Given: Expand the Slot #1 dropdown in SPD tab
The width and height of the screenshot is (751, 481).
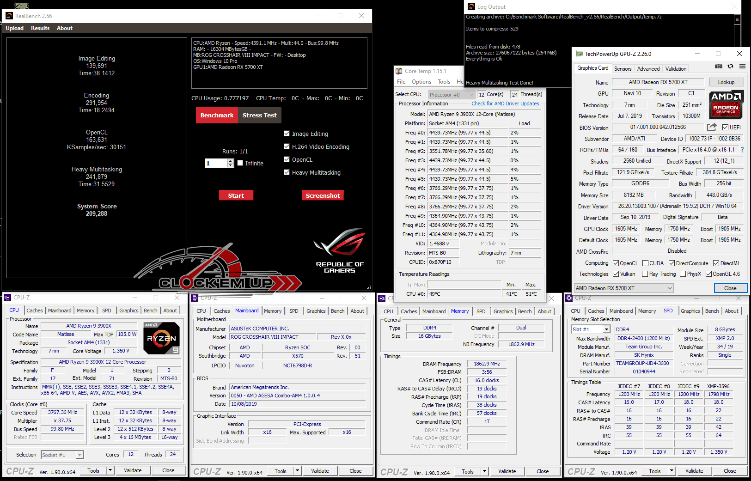Looking at the screenshot, I should (x=606, y=329).
